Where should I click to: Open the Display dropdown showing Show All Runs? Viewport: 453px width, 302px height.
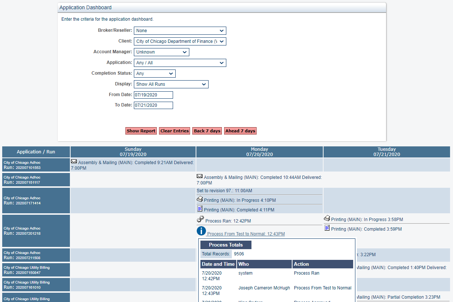pyautogui.click(x=171, y=84)
